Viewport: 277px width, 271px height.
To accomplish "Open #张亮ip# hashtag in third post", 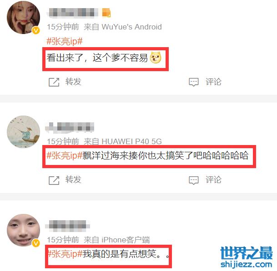I will (65, 254).
